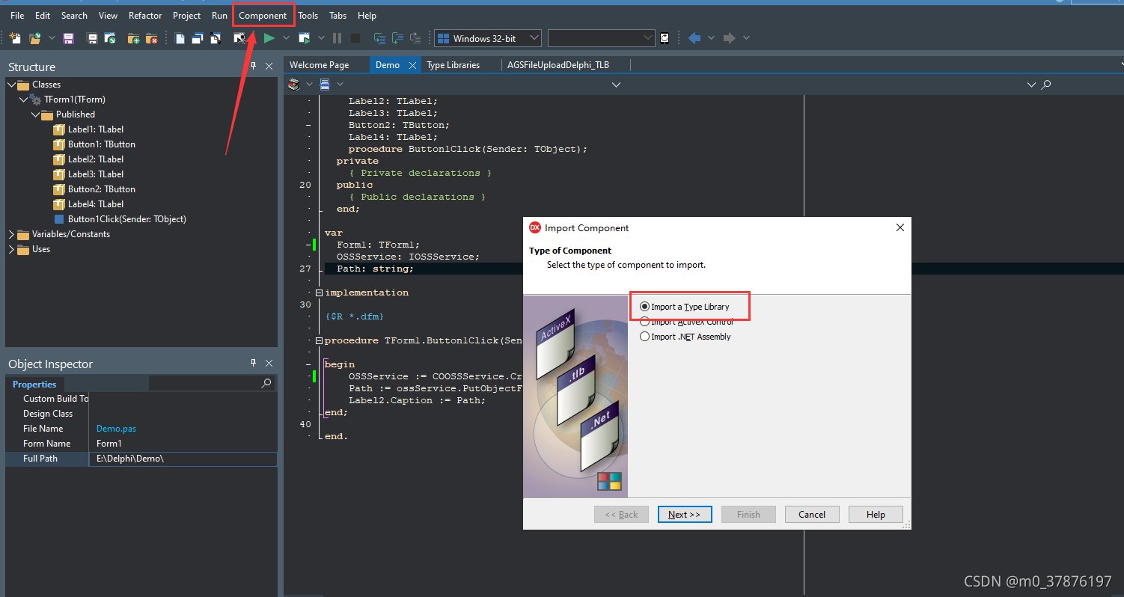Screen dimensions: 1124x597
Task: Collapse the Classes tree node
Action: [x=11, y=85]
